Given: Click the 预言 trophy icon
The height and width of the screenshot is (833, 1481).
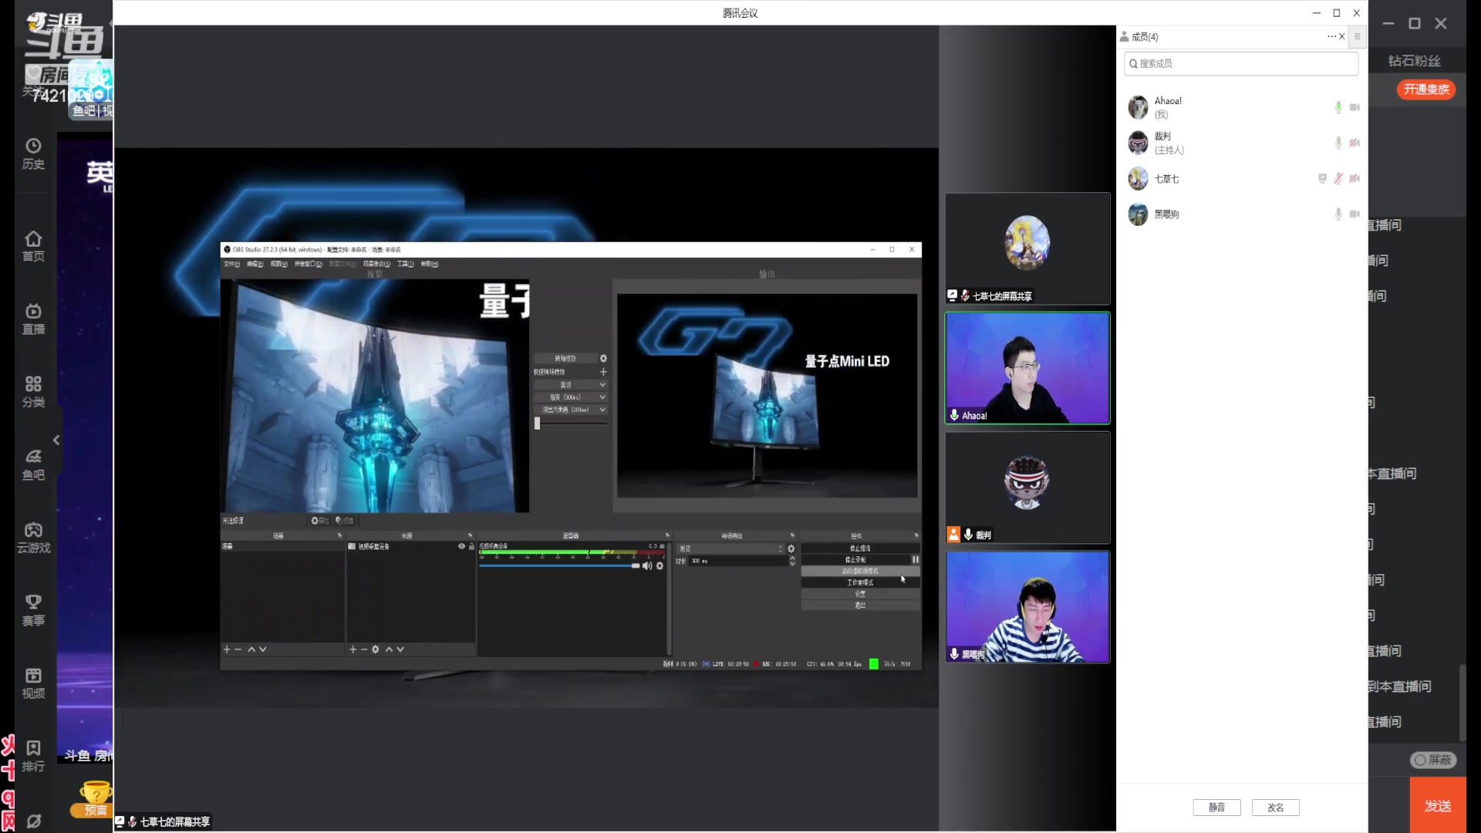Looking at the screenshot, I should (x=96, y=798).
